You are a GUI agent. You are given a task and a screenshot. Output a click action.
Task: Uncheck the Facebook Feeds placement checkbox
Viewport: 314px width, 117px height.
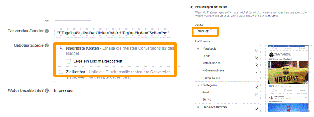click(256, 58)
